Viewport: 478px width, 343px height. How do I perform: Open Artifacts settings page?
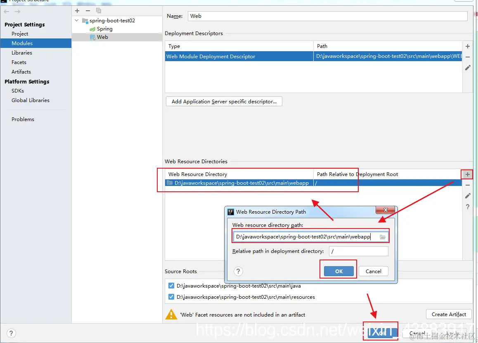coord(21,72)
